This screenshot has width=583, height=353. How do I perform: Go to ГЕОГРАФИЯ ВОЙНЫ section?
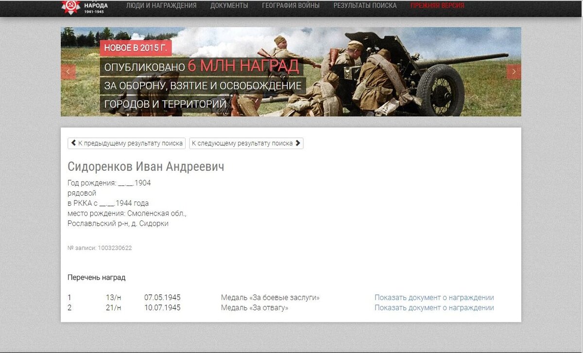pyautogui.click(x=291, y=6)
